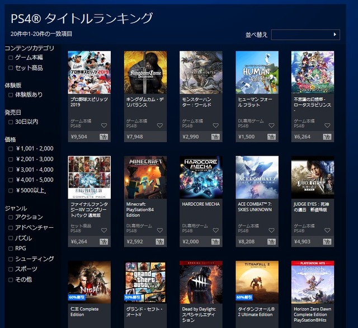Viewport: 358px width, 328px height.
Task: Filter by スポーツ genre
Action: point(11,269)
